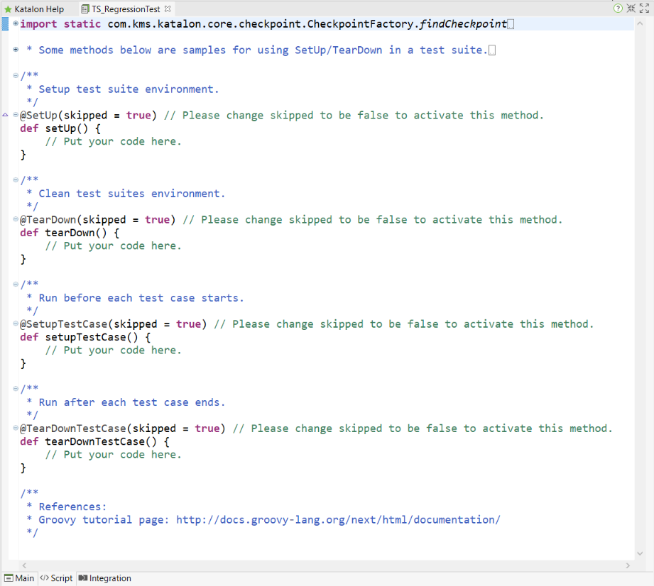Select the TS_RegressionTest editor tab

pos(125,9)
